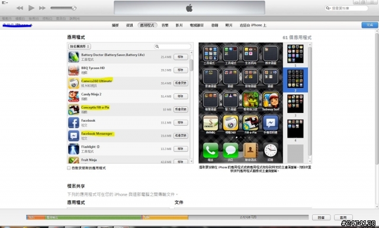Click the Fruit Ninja app icon
The image size is (379, 228).
(x=73, y=160)
